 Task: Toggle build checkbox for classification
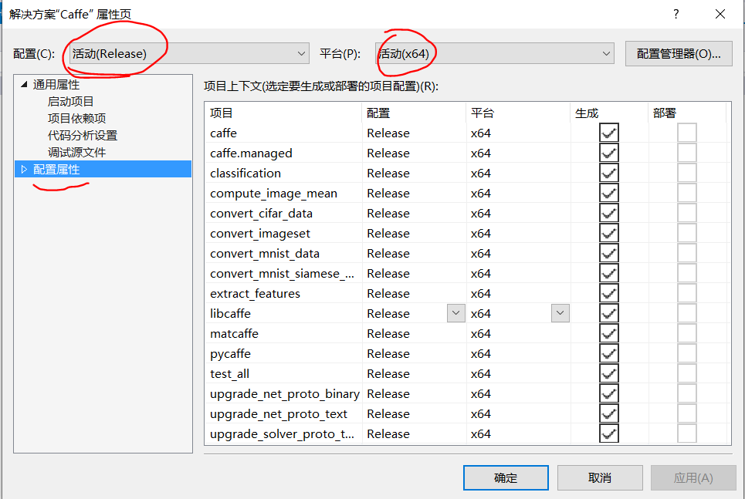point(609,173)
